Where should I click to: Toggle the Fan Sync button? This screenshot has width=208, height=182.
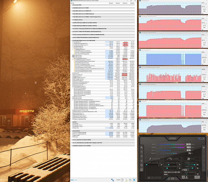click(x=197, y=177)
